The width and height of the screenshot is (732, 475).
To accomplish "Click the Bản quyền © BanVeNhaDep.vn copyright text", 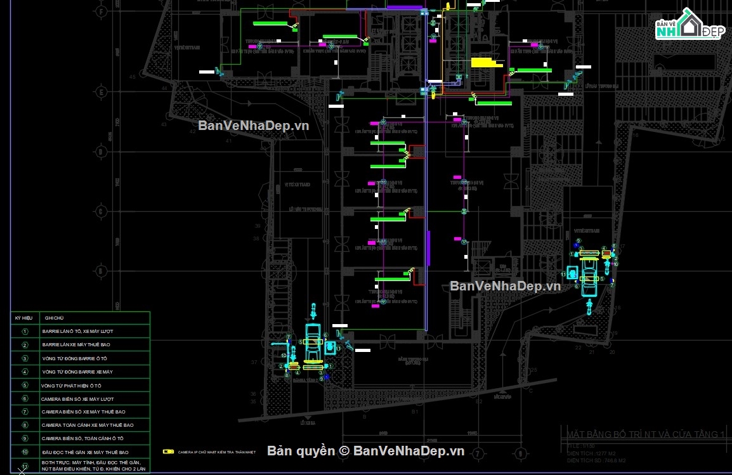I will pos(365,451).
